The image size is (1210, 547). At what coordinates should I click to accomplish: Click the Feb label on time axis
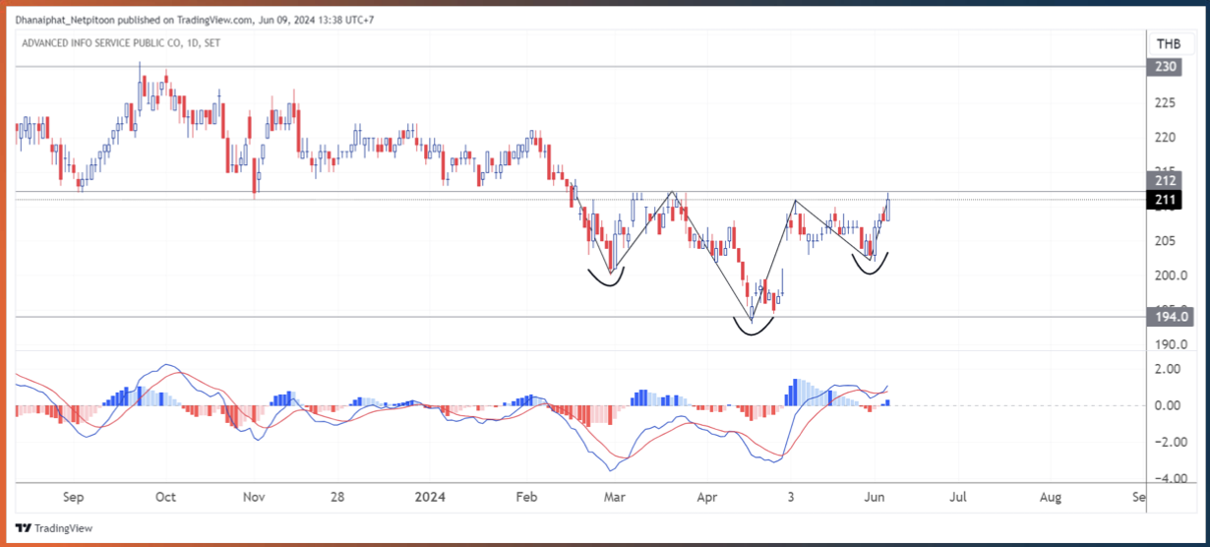pyautogui.click(x=526, y=498)
